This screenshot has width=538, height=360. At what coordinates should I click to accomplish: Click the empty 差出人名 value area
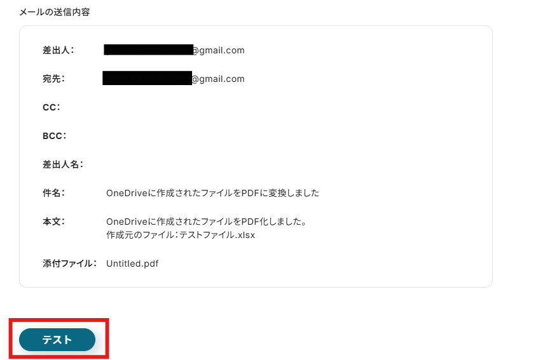275,164
